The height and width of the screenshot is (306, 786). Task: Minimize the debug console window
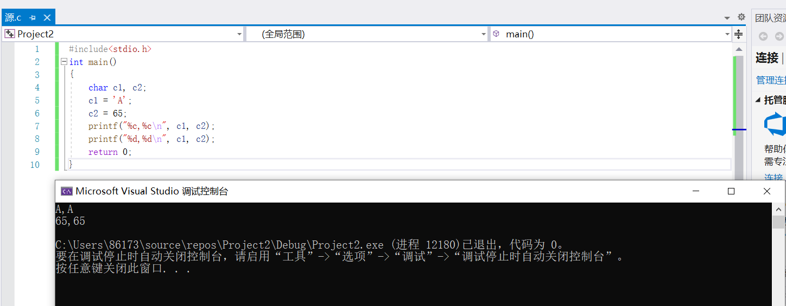coord(696,191)
